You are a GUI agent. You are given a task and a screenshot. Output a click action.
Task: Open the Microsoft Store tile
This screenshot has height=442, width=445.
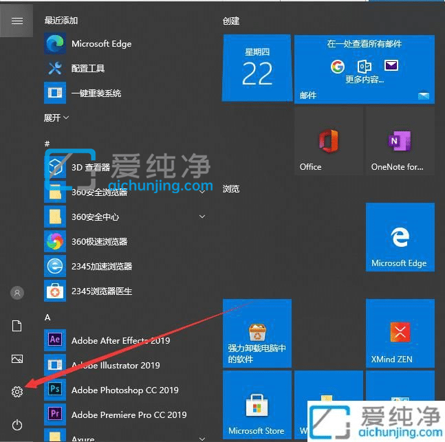click(x=257, y=405)
